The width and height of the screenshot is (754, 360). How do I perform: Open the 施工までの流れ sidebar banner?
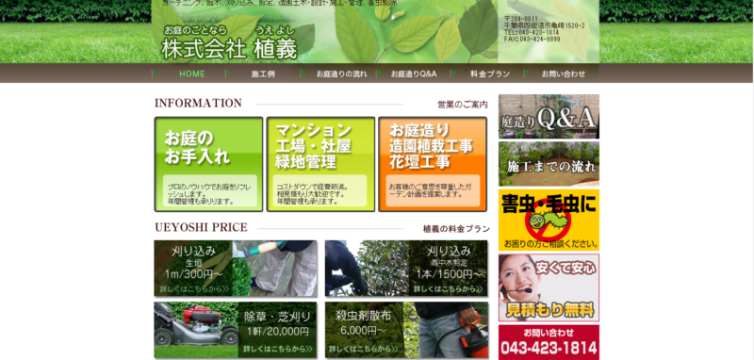[549, 164]
